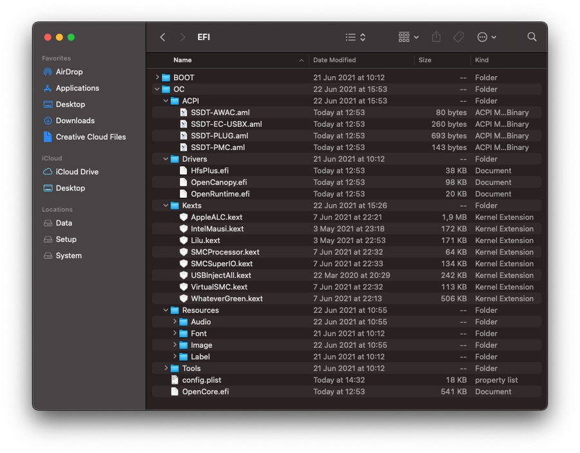The height and width of the screenshot is (453, 580).
Task: Open the list view switcher
Action: point(355,37)
